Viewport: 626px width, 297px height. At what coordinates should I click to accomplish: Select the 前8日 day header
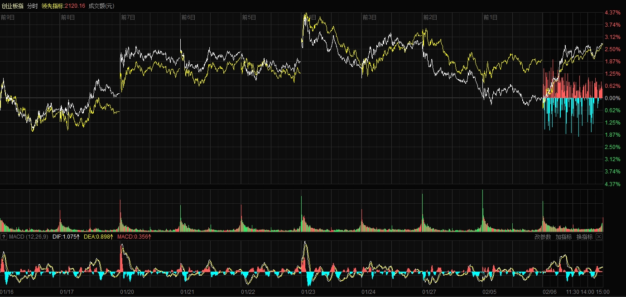[67, 17]
